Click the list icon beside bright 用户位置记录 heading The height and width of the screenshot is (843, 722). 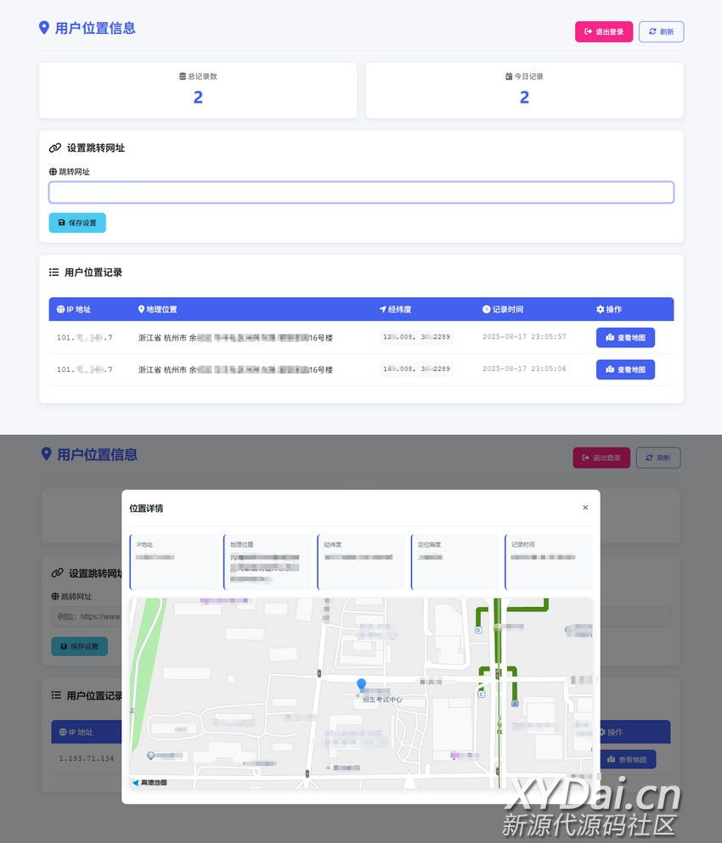(x=54, y=273)
